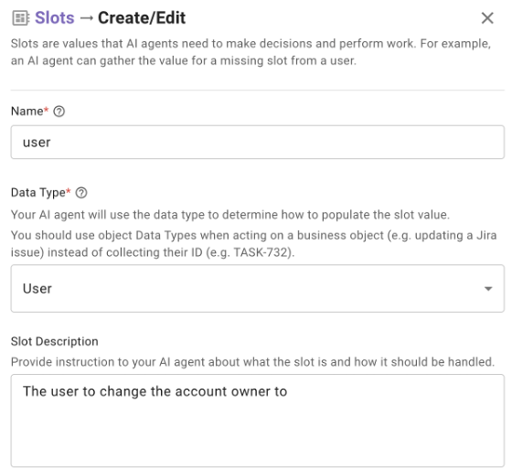Close the Create/Edit slot panel
The image size is (512, 470).
[487, 18]
